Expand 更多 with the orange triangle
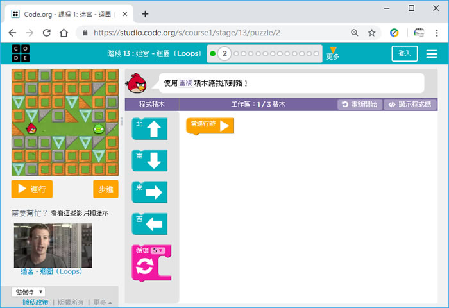 click(x=333, y=53)
